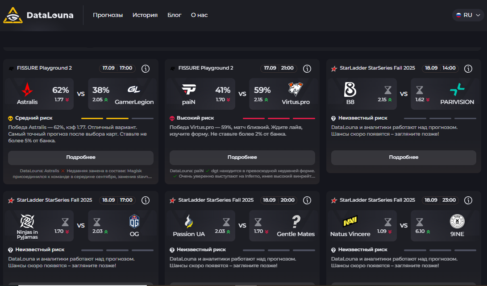Click the red high risk indicator bar
487x286 pixels.
coord(279,118)
